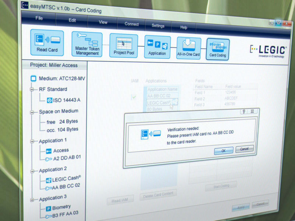The image size is (295, 221).
Task: Select the free 24 Bytes entry
Action: click(x=62, y=122)
